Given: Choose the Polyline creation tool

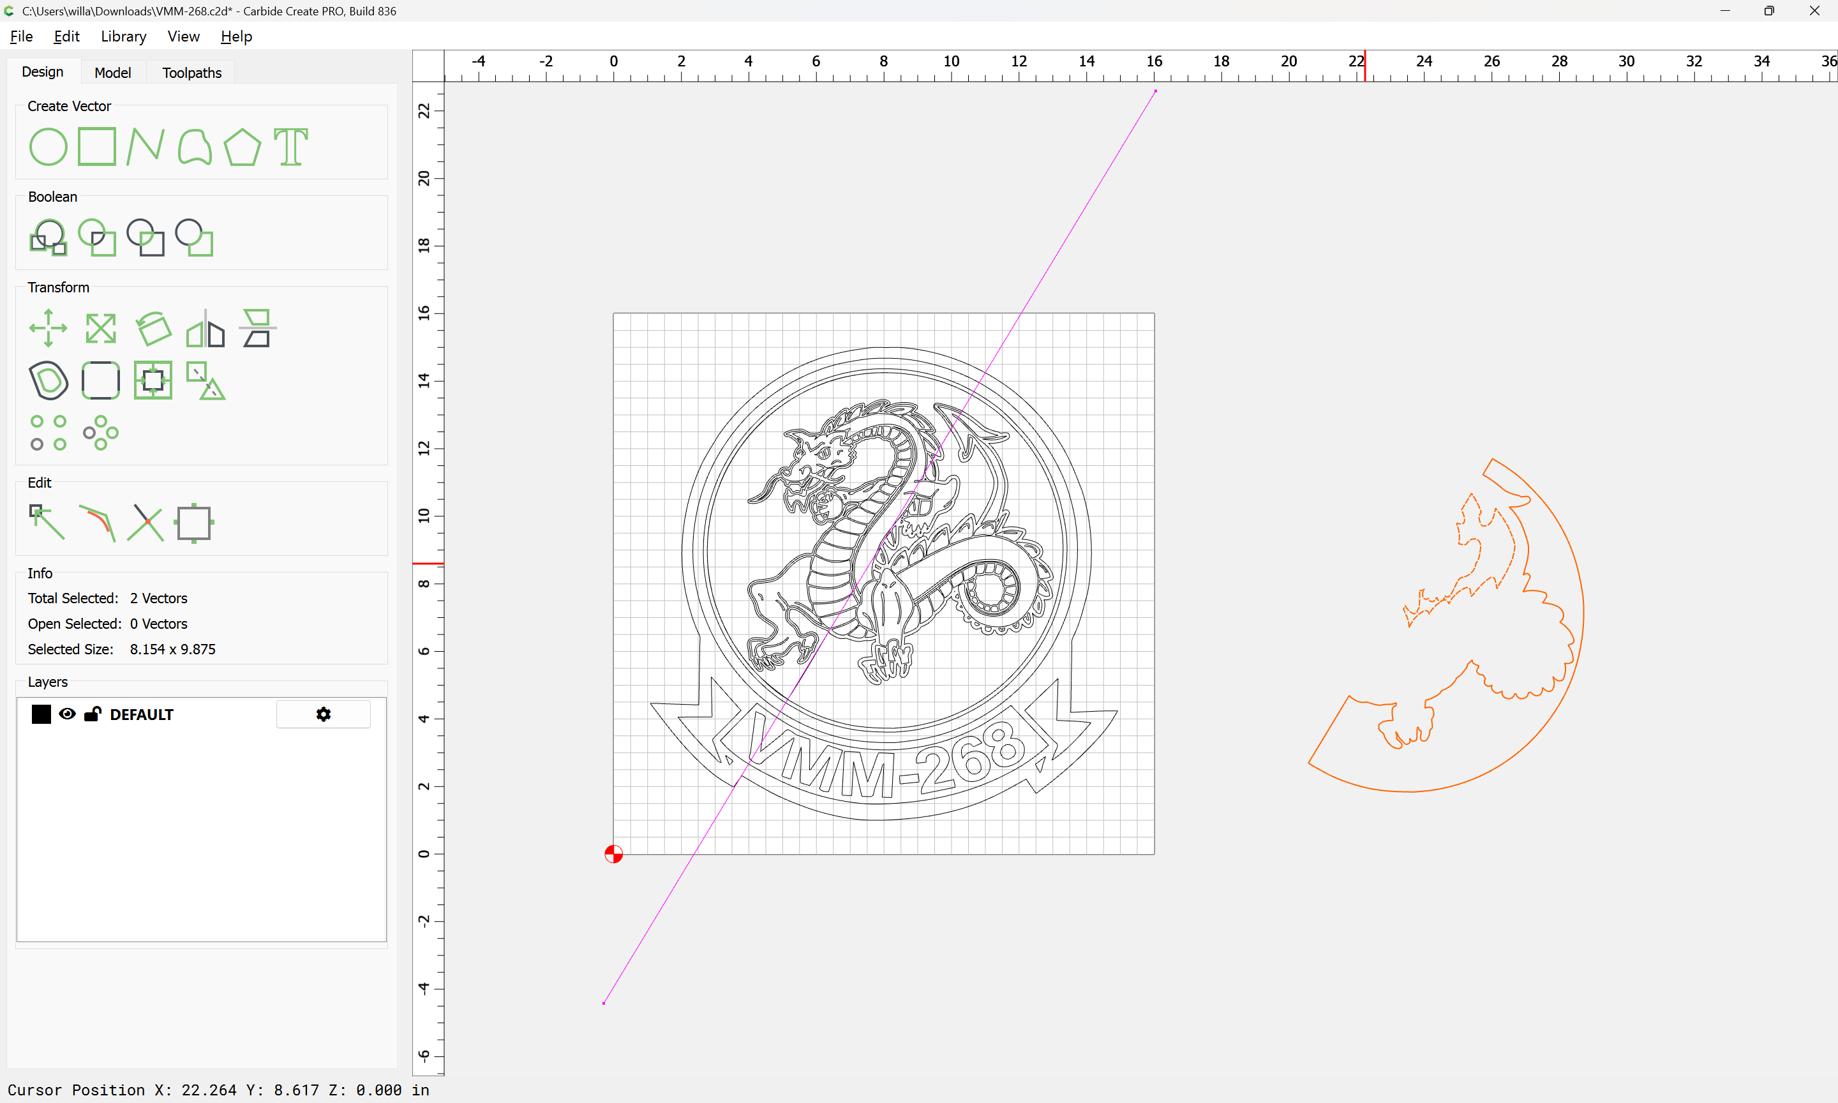Looking at the screenshot, I should coord(145,146).
